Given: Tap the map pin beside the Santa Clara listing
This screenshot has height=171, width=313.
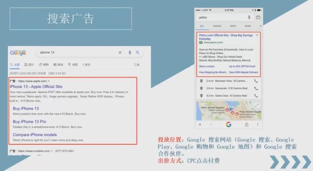Looking at the screenshot, I should pos(202,95).
